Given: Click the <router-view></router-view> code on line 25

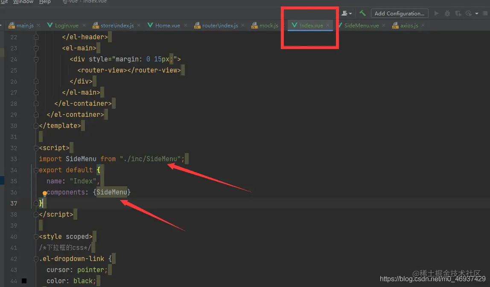Looking at the screenshot, I should 129,70.
